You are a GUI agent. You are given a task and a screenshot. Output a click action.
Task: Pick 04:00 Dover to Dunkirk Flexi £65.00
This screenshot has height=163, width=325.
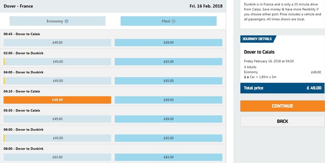168,81
